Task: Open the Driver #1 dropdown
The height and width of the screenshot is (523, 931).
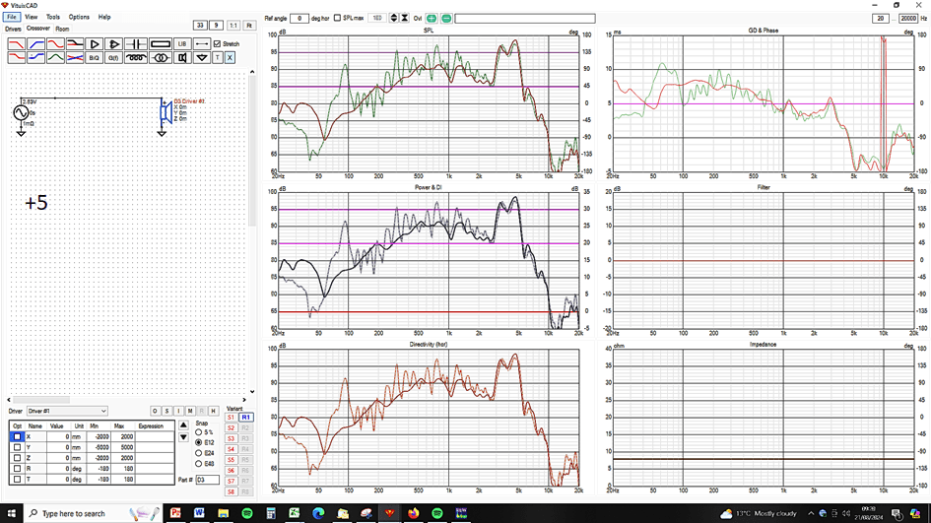Action: [x=67, y=411]
